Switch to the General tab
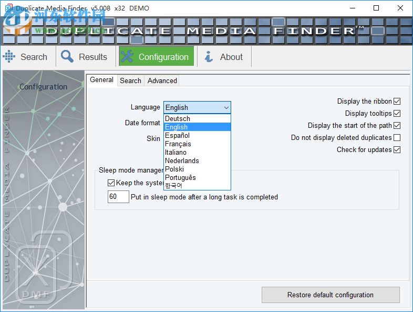This screenshot has width=413, height=312. pyautogui.click(x=101, y=80)
